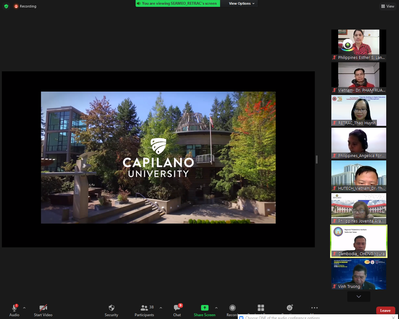This screenshot has width=399, height=319.
Task: Click the green Share Screen icon
Action: point(204,308)
